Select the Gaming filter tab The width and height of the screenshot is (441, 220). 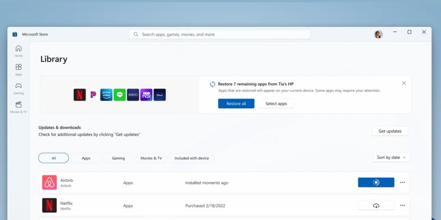coord(119,158)
